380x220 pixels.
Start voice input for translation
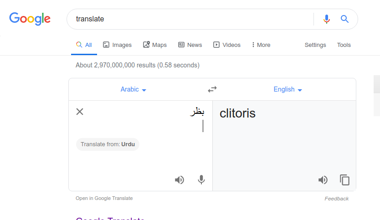click(x=201, y=180)
